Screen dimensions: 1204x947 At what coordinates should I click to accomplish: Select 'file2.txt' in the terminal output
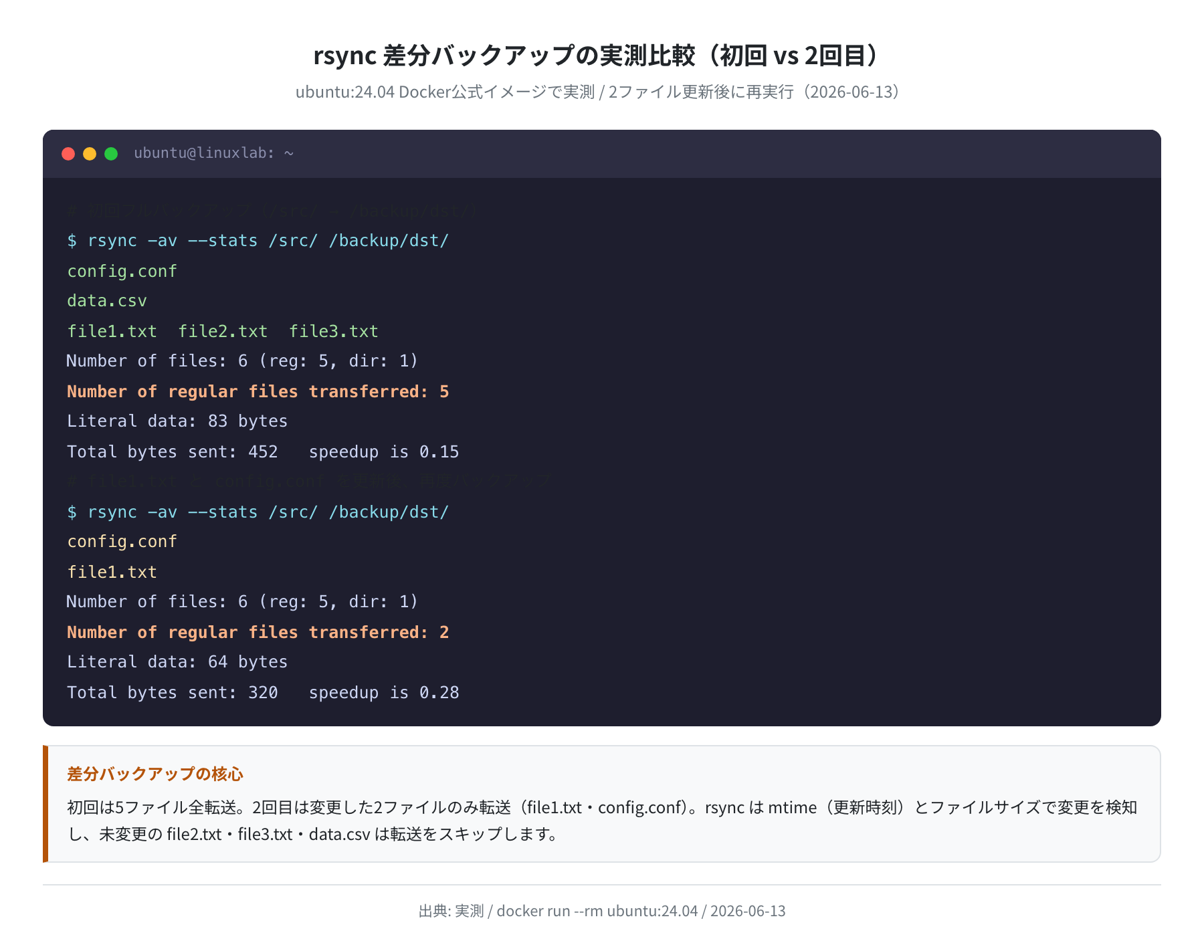[x=223, y=331]
